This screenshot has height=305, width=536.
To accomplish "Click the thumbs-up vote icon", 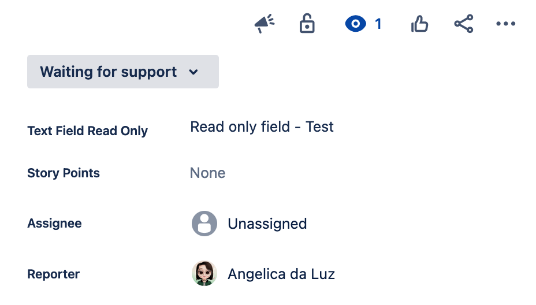I will click(x=419, y=24).
